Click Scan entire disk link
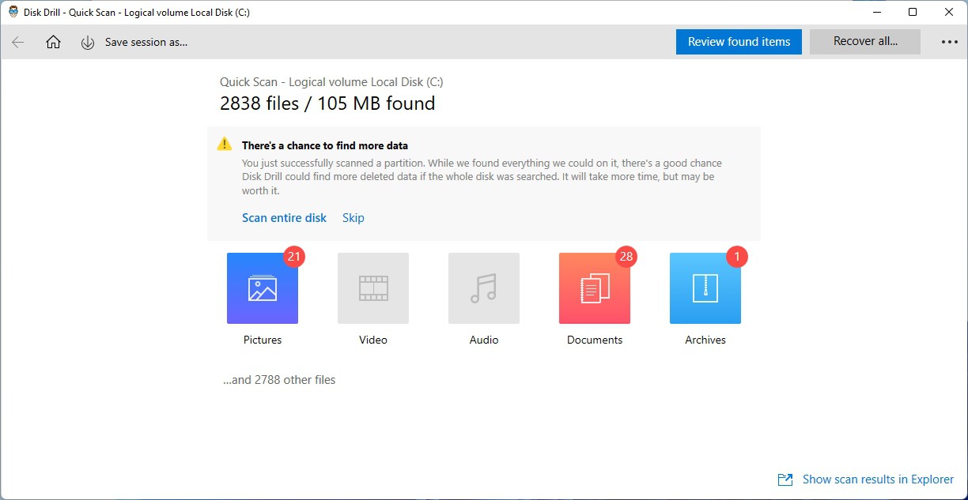This screenshot has width=968, height=500. [x=284, y=218]
